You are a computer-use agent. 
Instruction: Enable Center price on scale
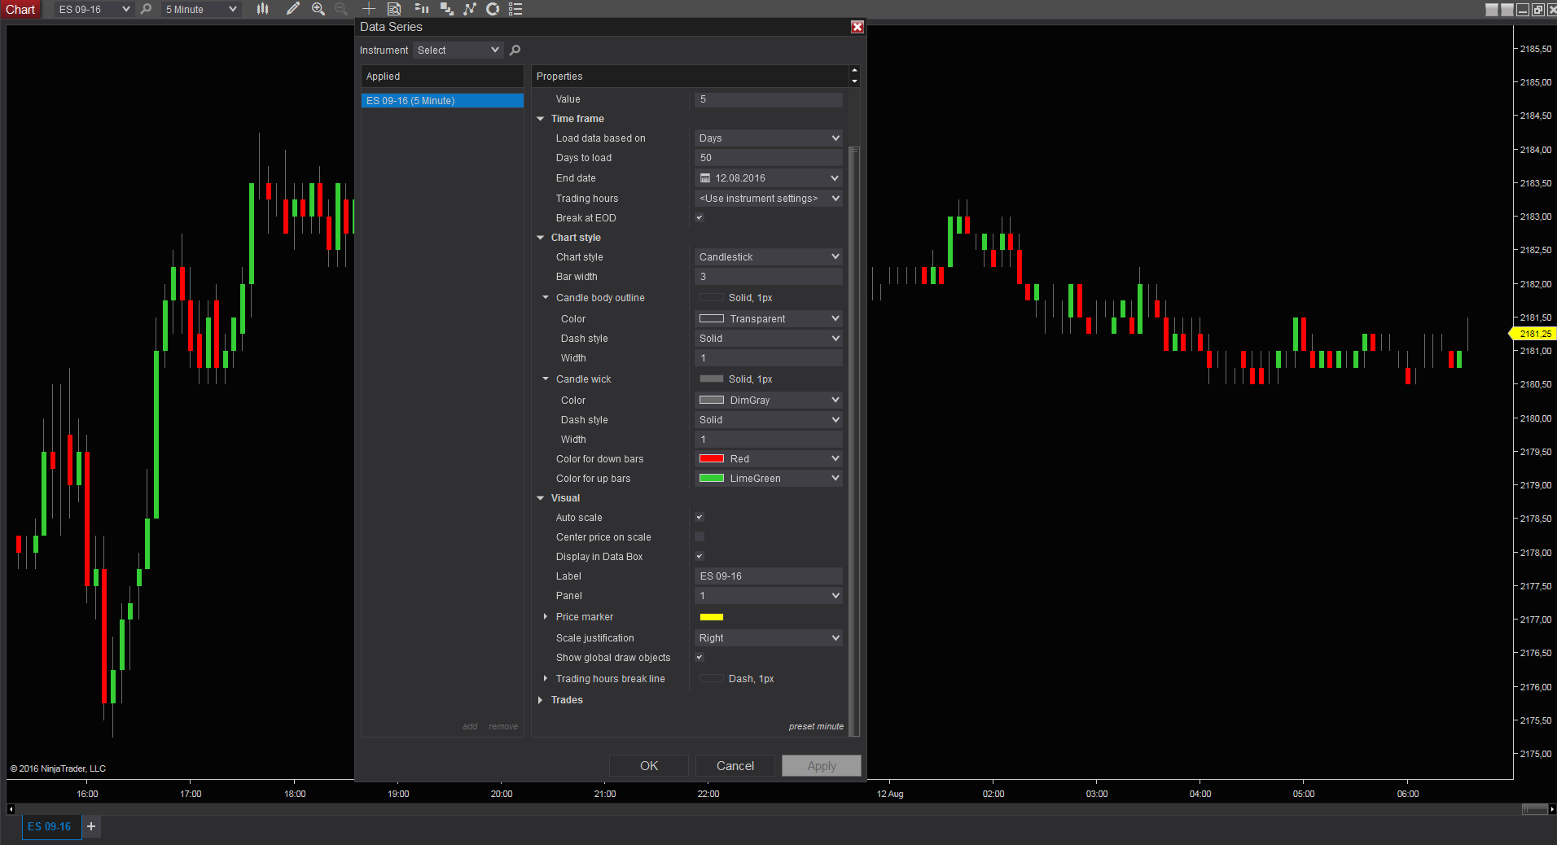click(x=700, y=536)
